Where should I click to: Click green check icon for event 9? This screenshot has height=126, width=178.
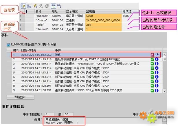(x=152, y=90)
